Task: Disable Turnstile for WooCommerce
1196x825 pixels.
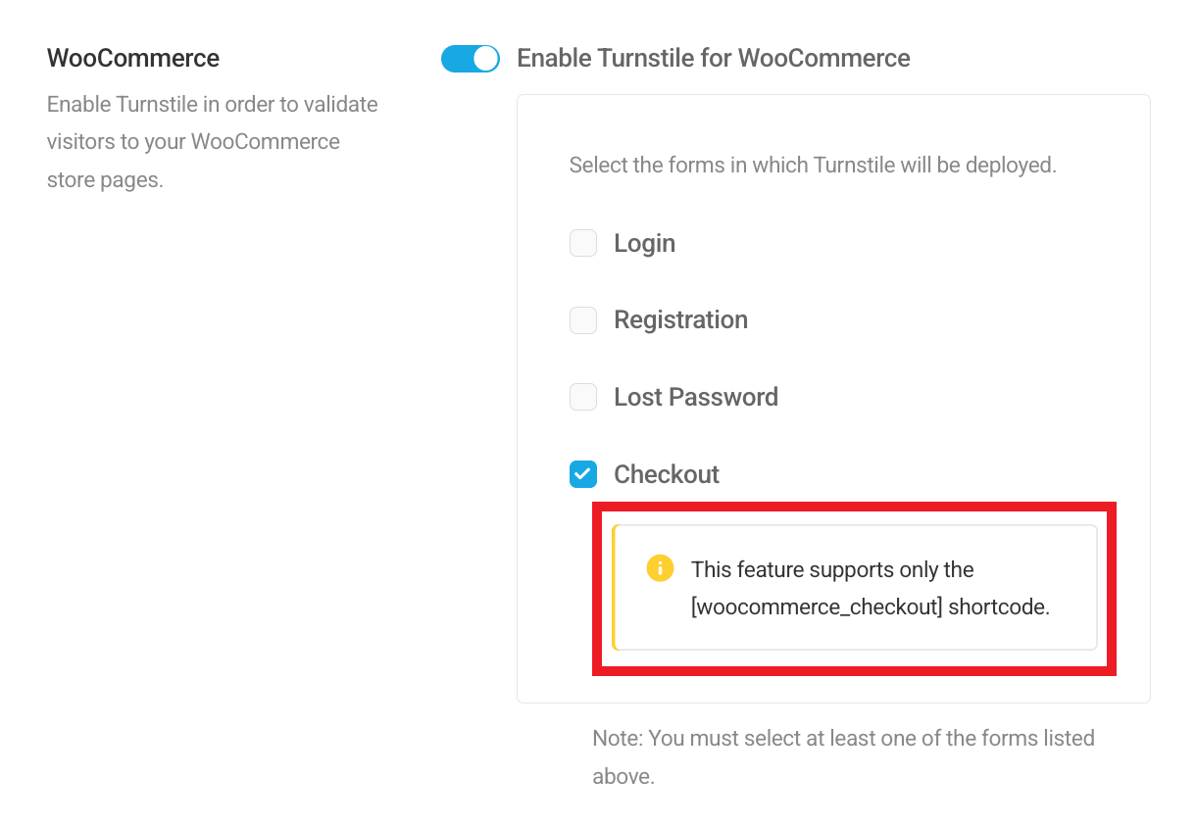Action: (470, 58)
